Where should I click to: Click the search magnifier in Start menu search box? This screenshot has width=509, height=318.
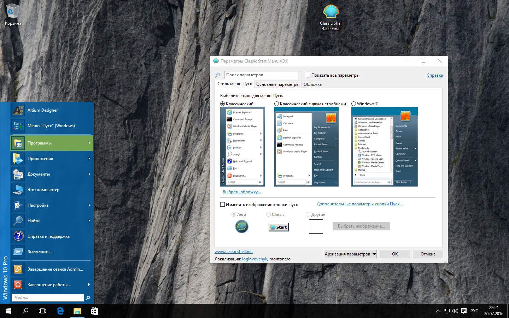pyautogui.click(x=88, y=298)
